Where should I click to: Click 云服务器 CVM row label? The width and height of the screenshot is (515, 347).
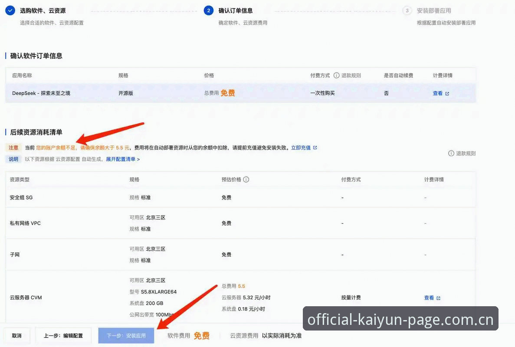(26, 298)
